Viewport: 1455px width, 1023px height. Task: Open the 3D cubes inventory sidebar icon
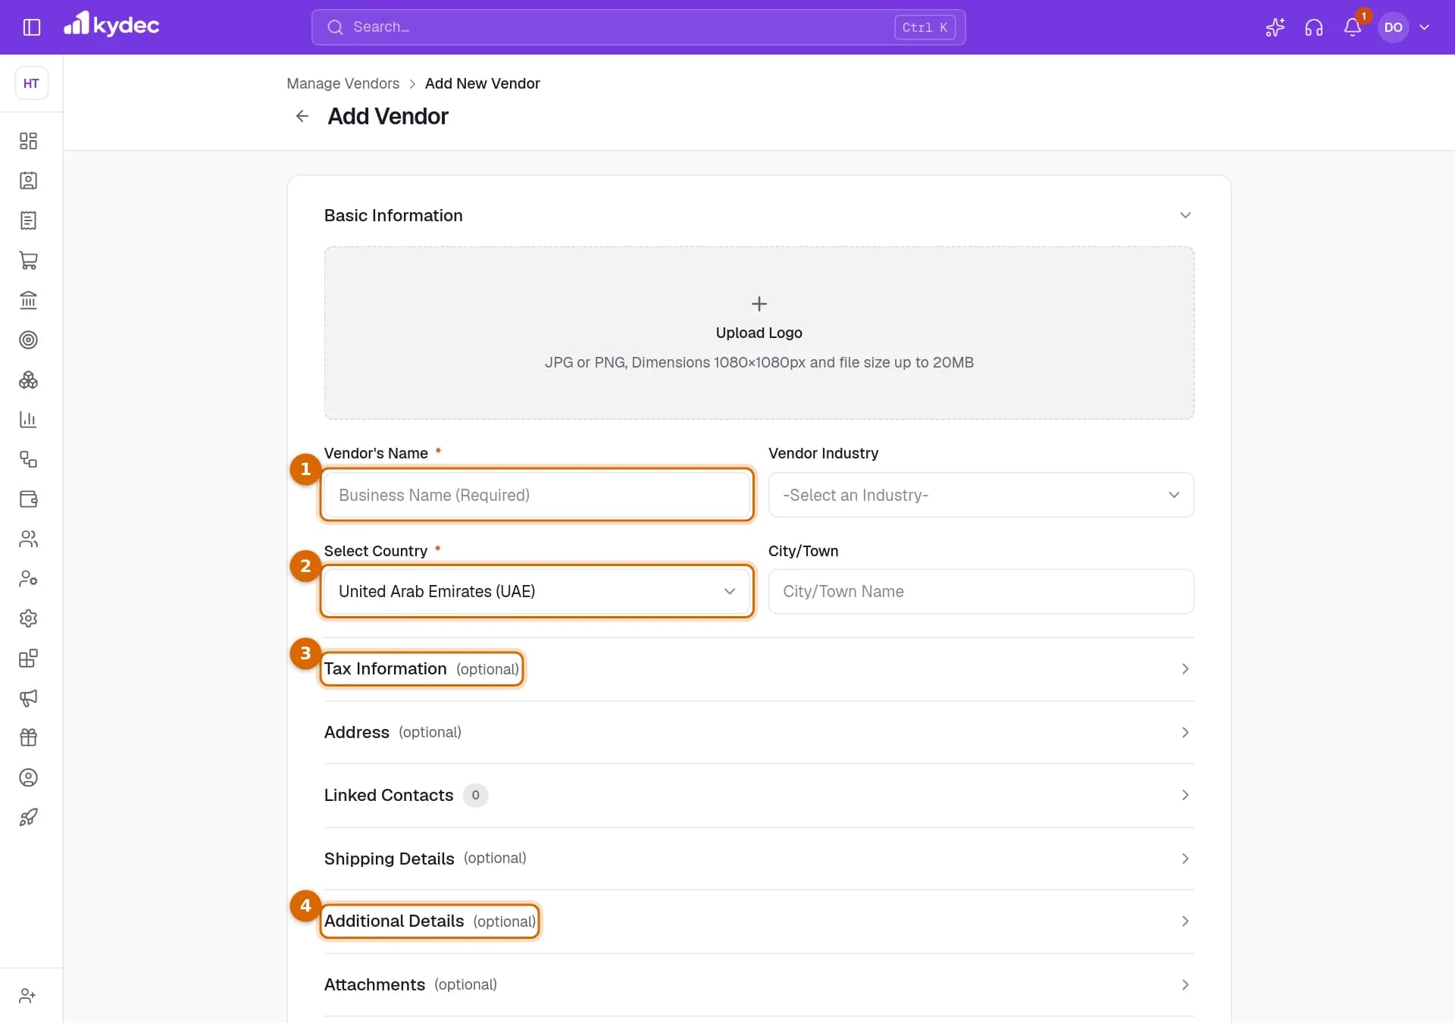click(x=29, y=380)
